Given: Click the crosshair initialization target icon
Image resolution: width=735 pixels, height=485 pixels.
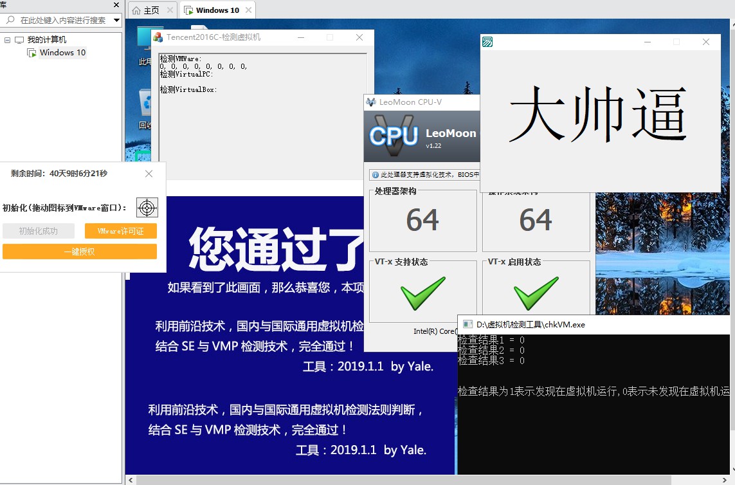Looking at the screenshot, I should tap(147, 208).
